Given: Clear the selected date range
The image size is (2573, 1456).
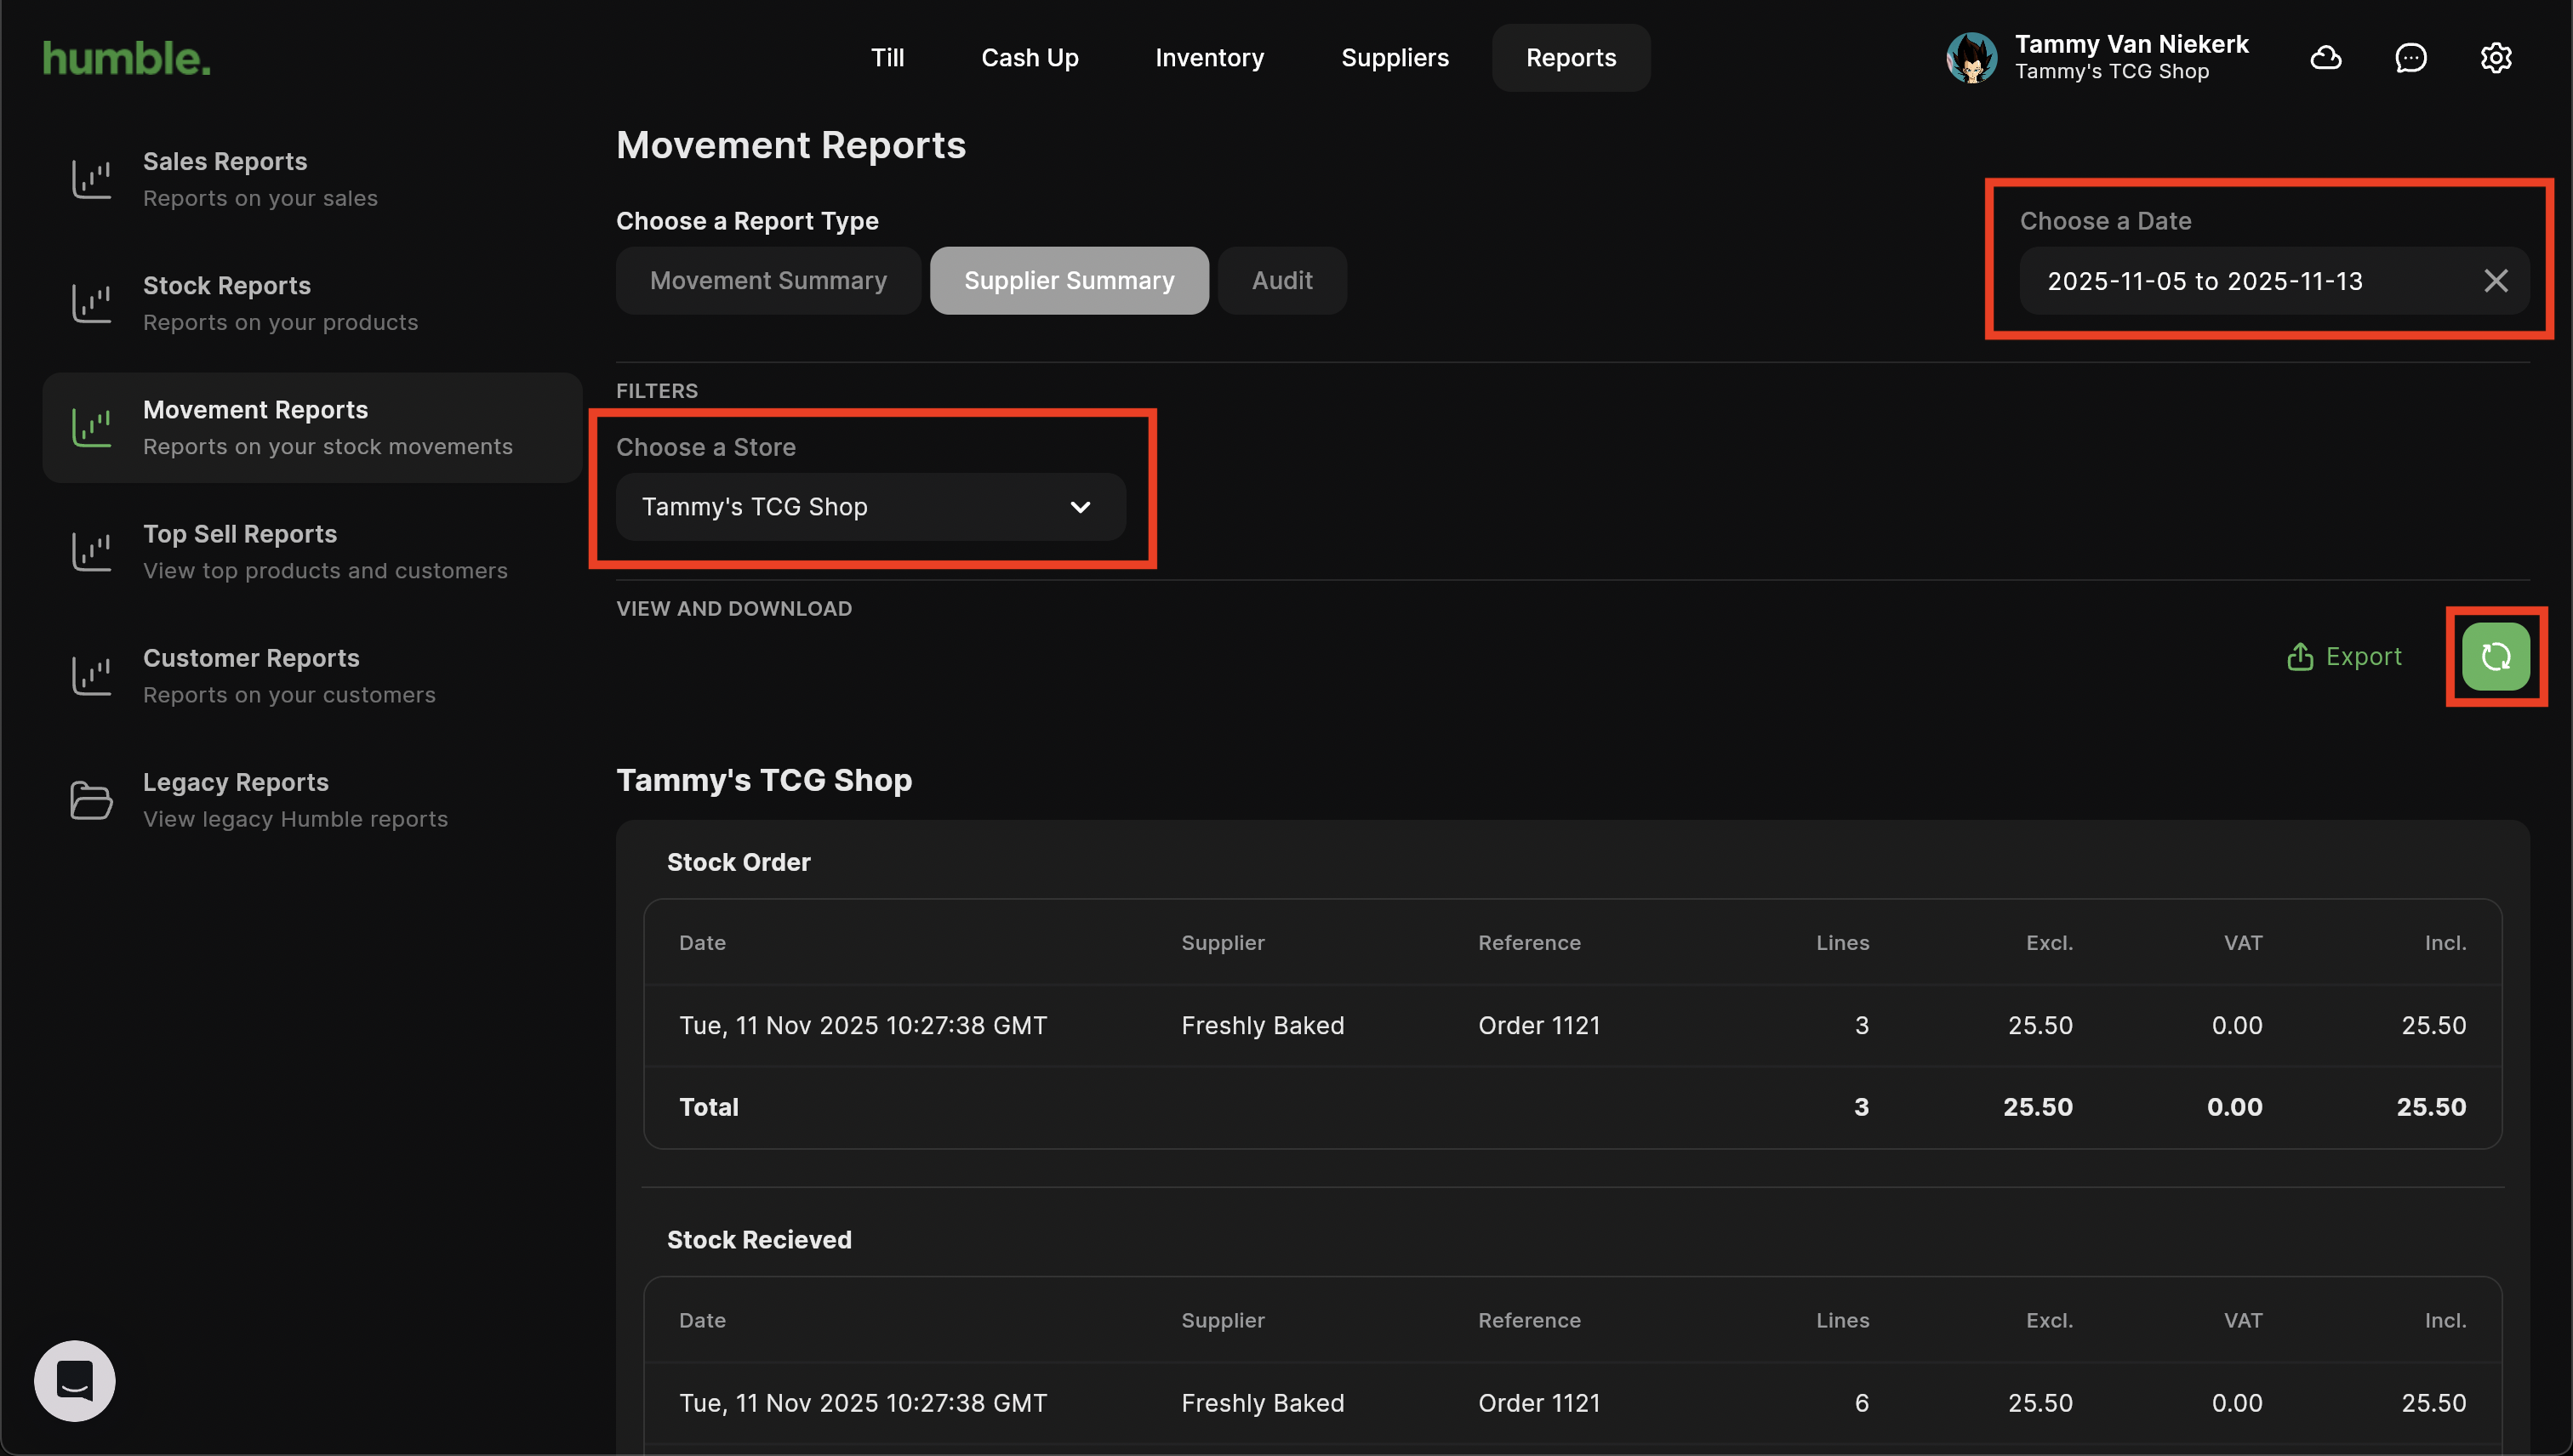Looking at the screenshot, I should [x=2495, y=281].
